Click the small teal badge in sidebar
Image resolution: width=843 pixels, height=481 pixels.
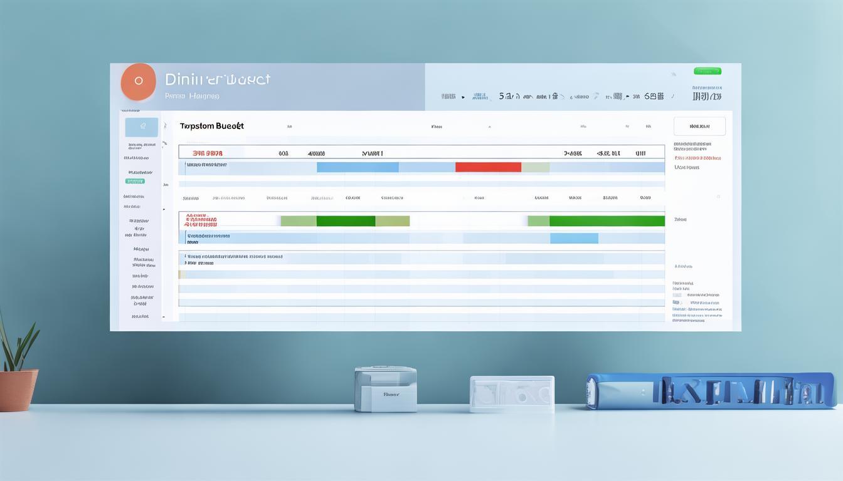pos(135,181)
